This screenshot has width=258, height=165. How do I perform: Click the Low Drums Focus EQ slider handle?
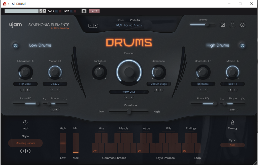(x=37, y=104)
